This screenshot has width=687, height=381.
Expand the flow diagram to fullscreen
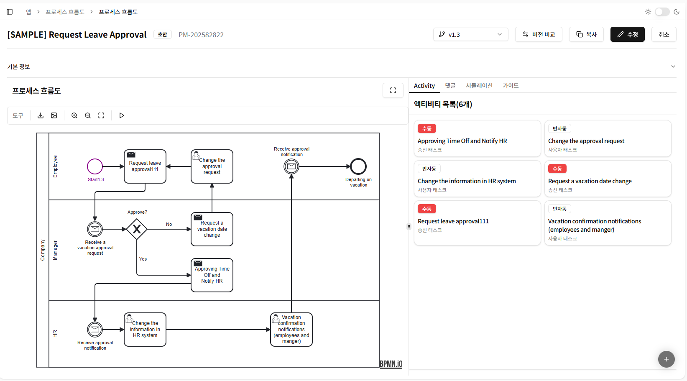coord(393,90)
